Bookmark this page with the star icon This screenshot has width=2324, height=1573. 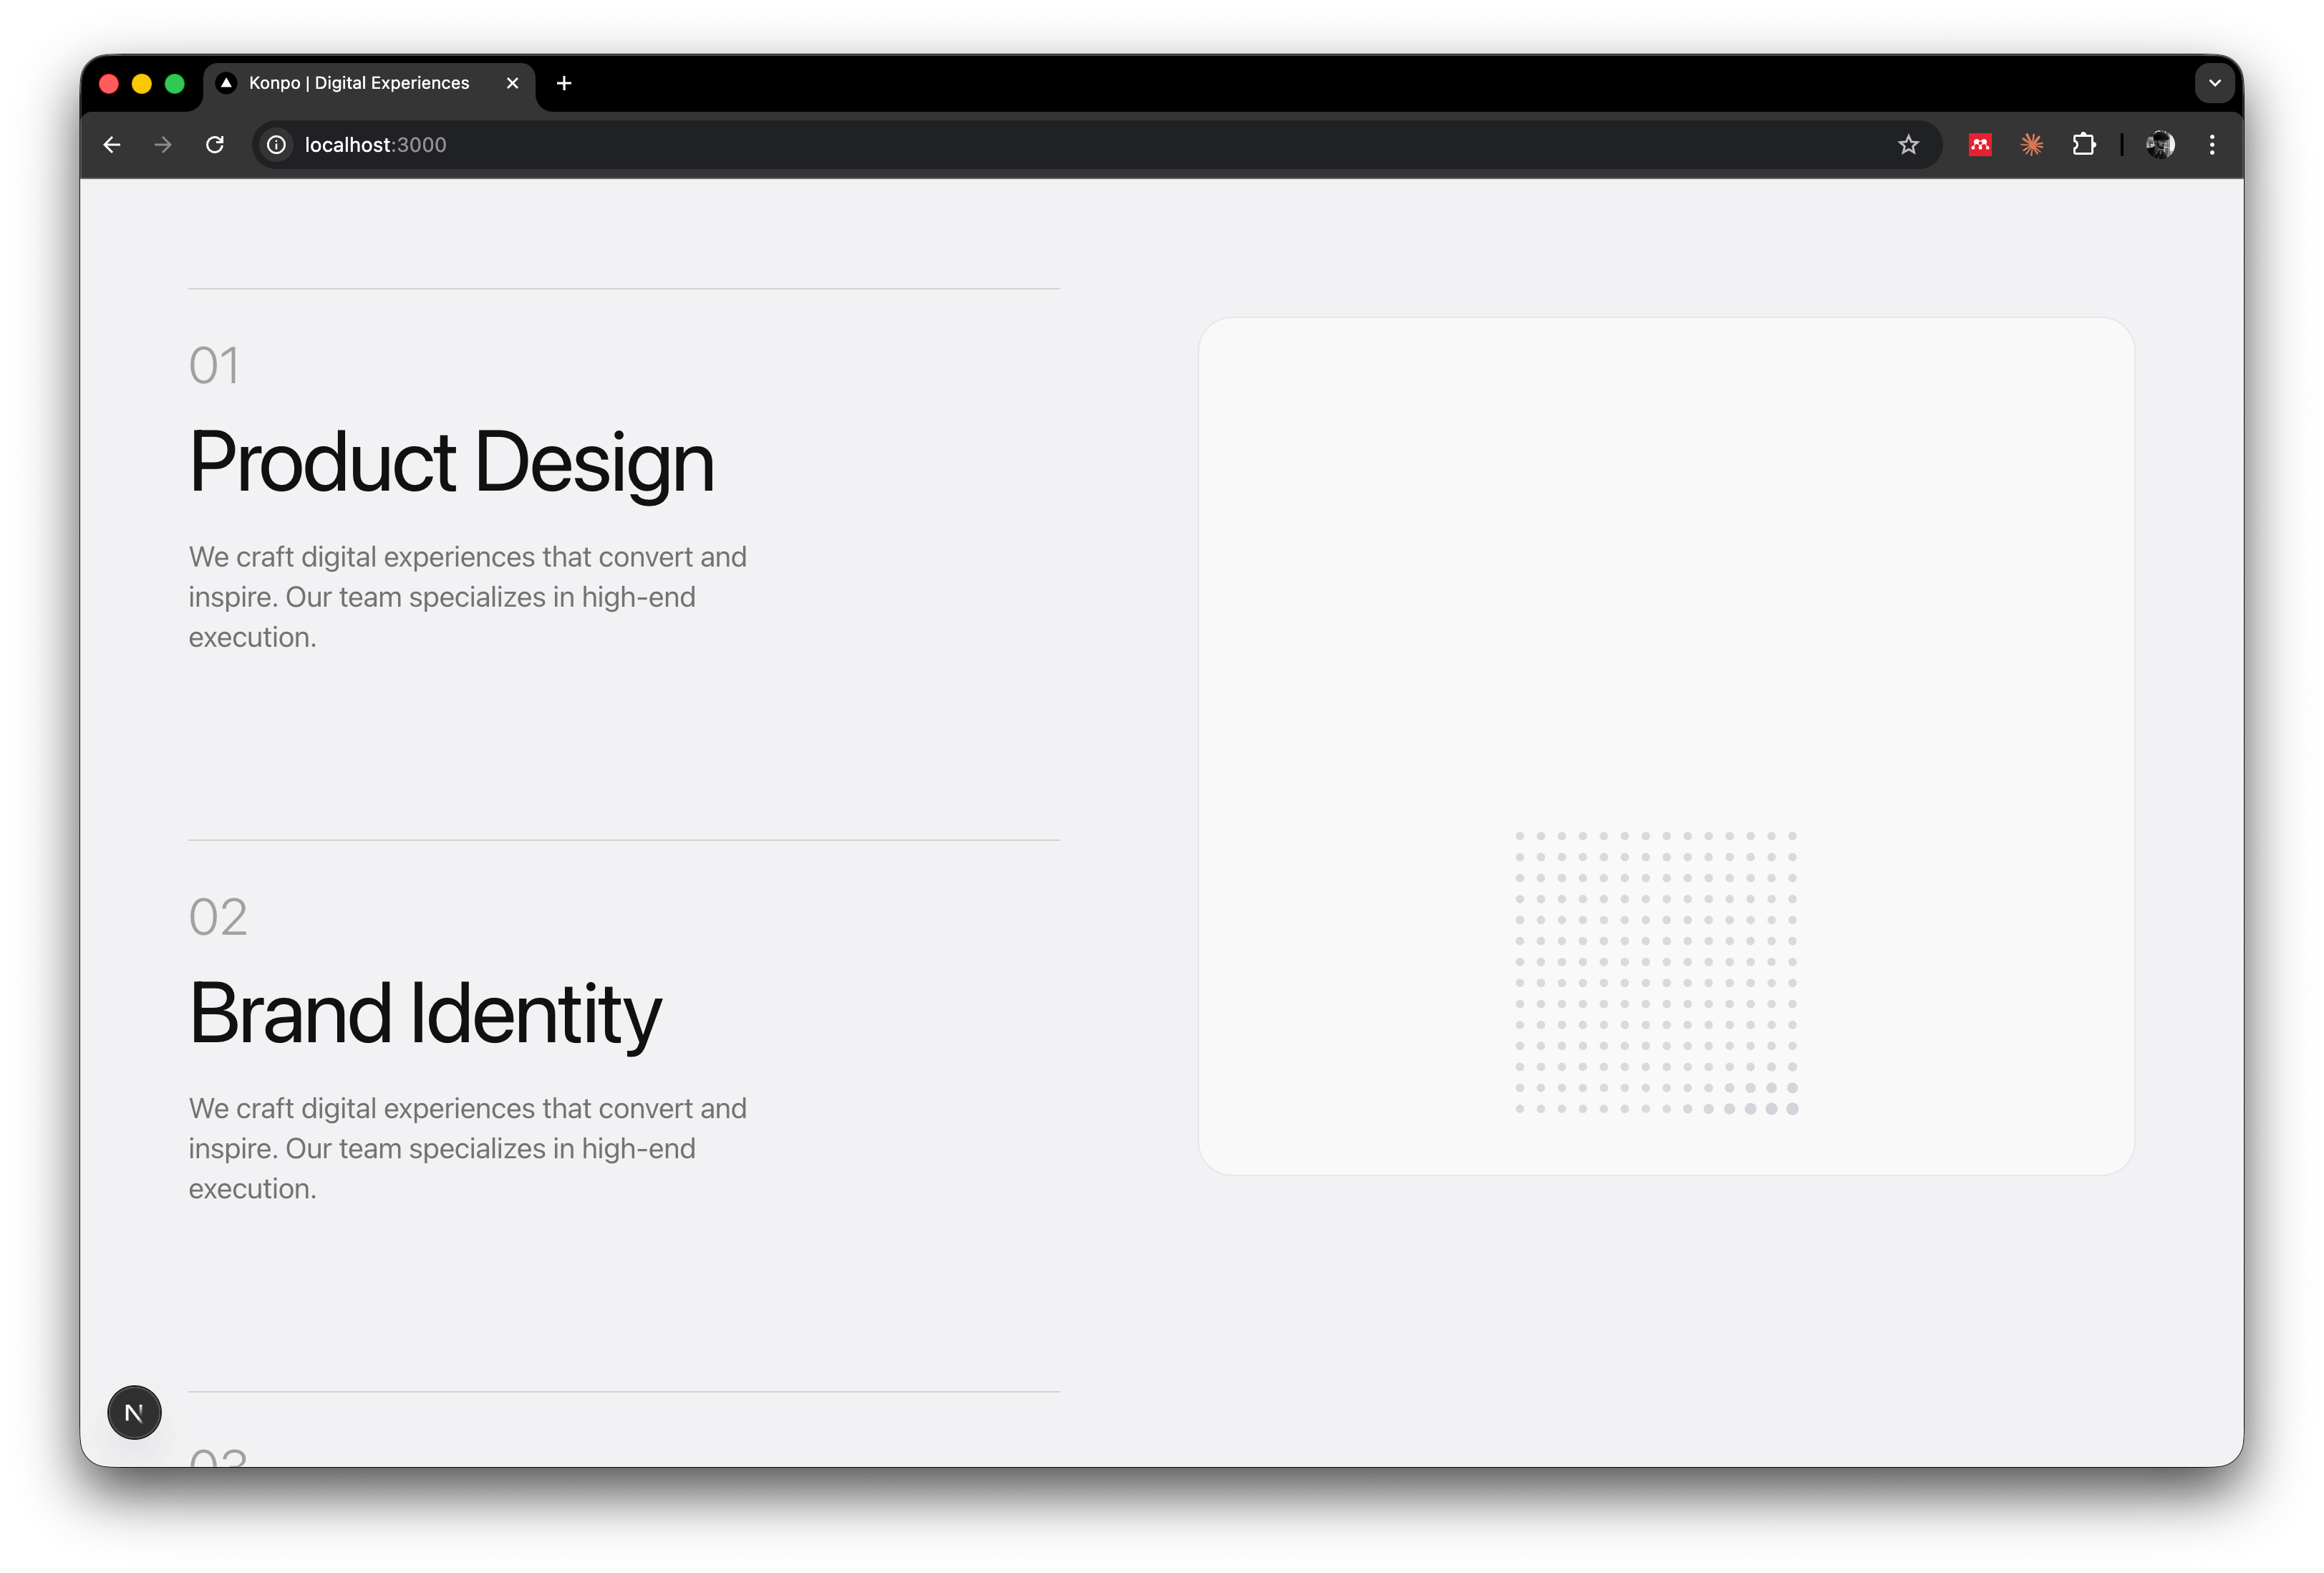1908,145
